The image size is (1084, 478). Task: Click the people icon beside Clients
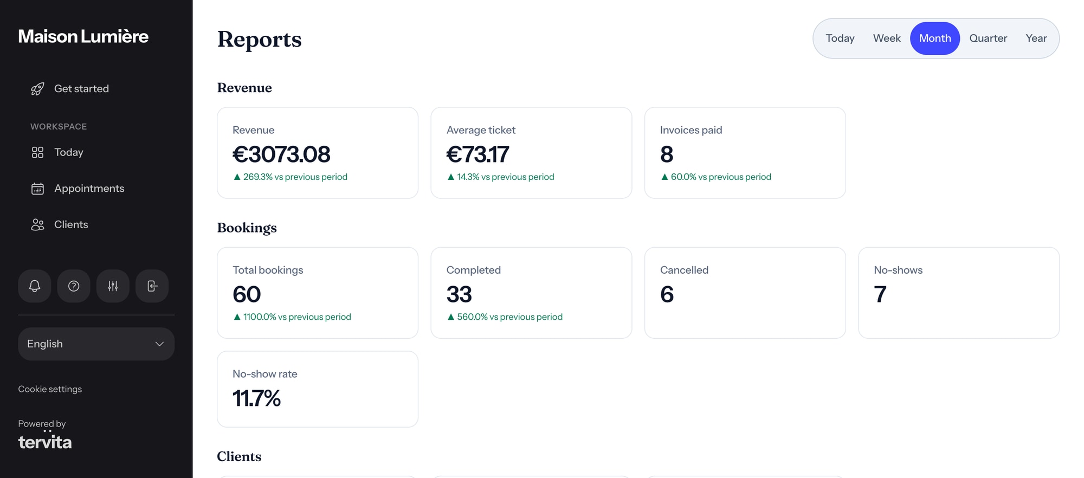pos(37,225)
